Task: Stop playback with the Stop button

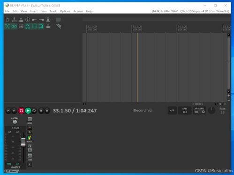Action: point(41,111)
